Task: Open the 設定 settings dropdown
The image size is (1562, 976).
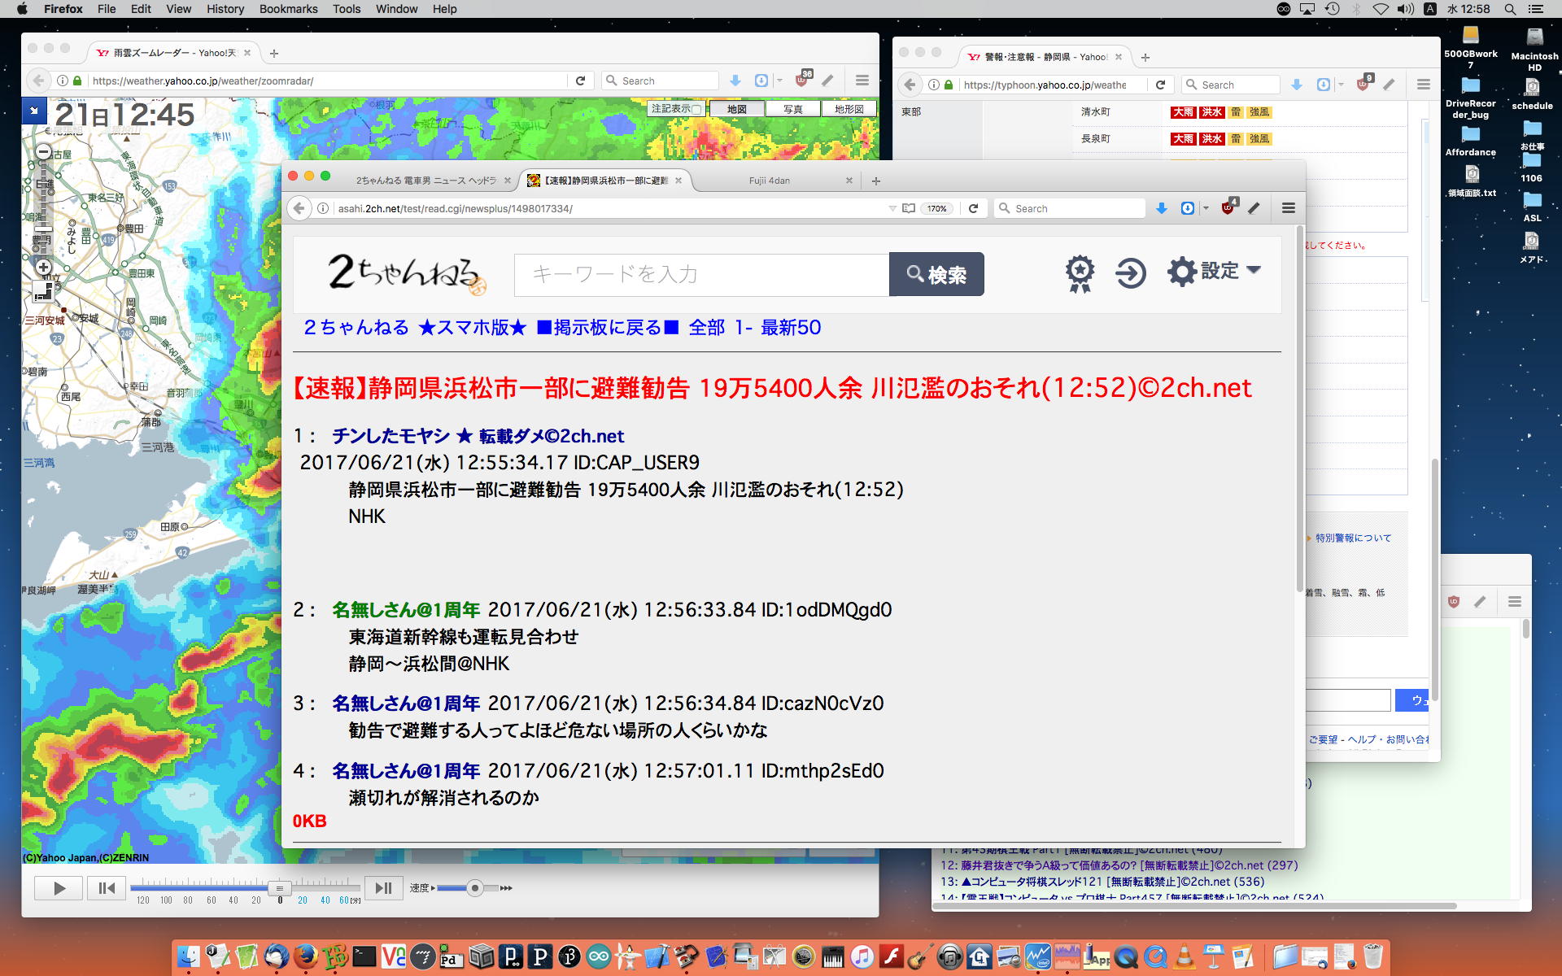Action: (1215, 271)
